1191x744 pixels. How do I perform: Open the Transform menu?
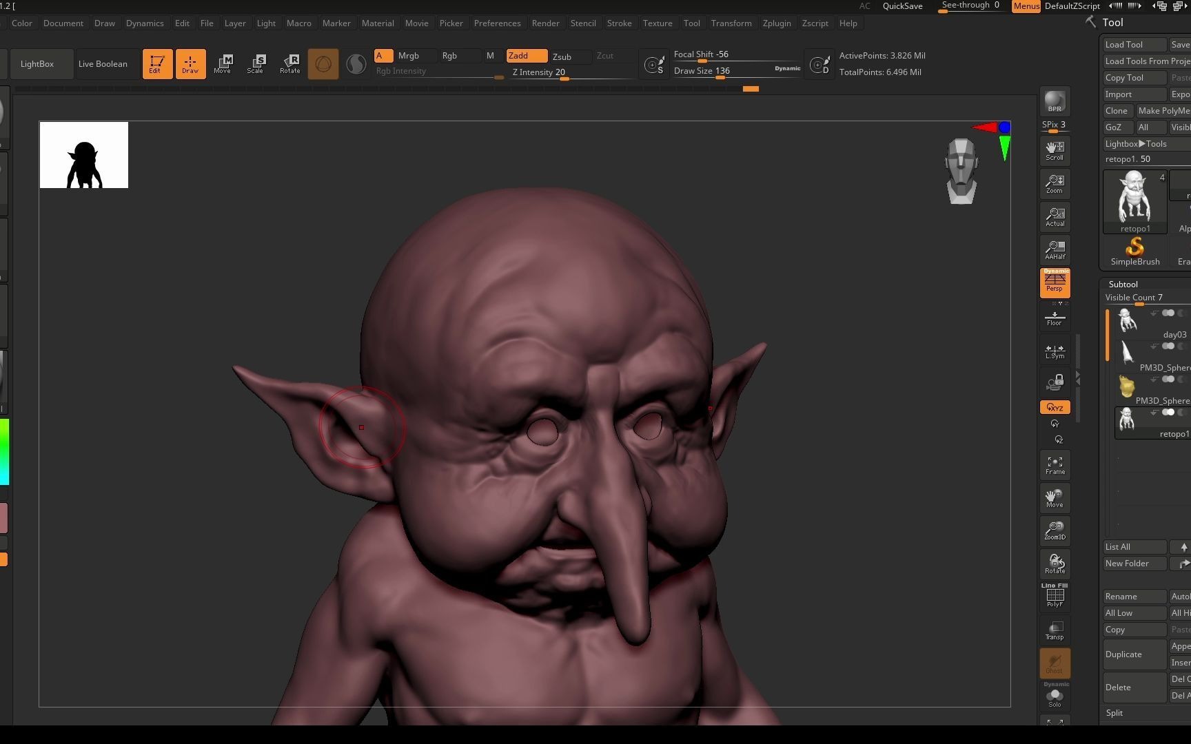(x=731, y=23)
